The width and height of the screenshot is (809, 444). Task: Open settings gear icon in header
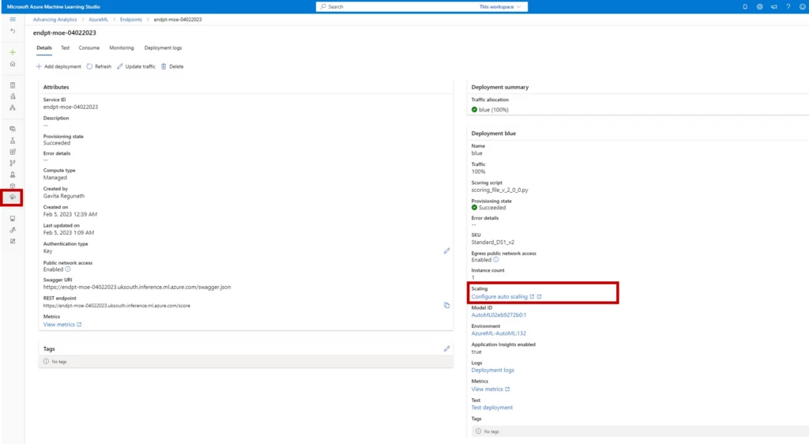click(759, 6)
